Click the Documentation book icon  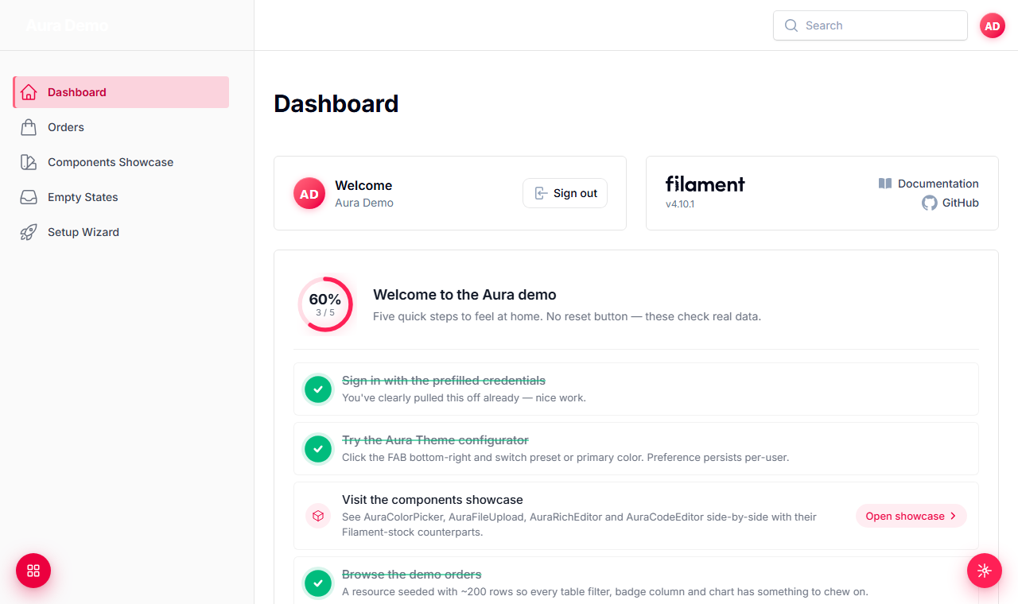pyautogui.click(x=885, y=184)
